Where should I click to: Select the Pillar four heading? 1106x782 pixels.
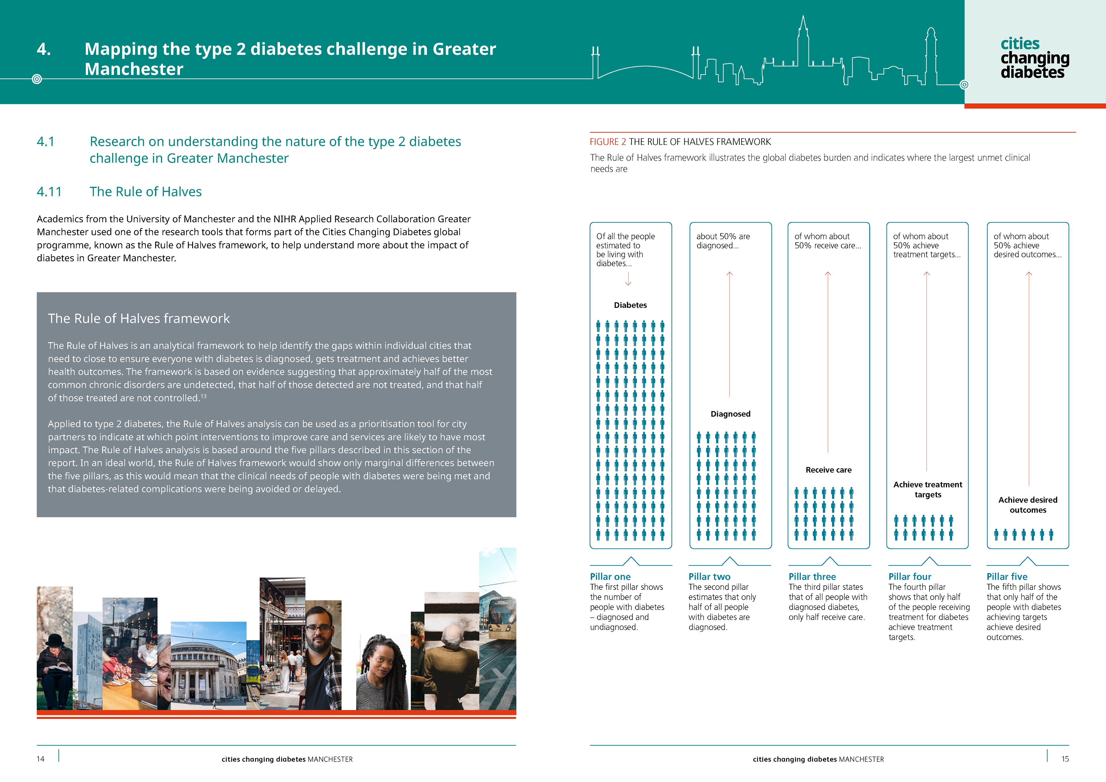coord(910,577)
